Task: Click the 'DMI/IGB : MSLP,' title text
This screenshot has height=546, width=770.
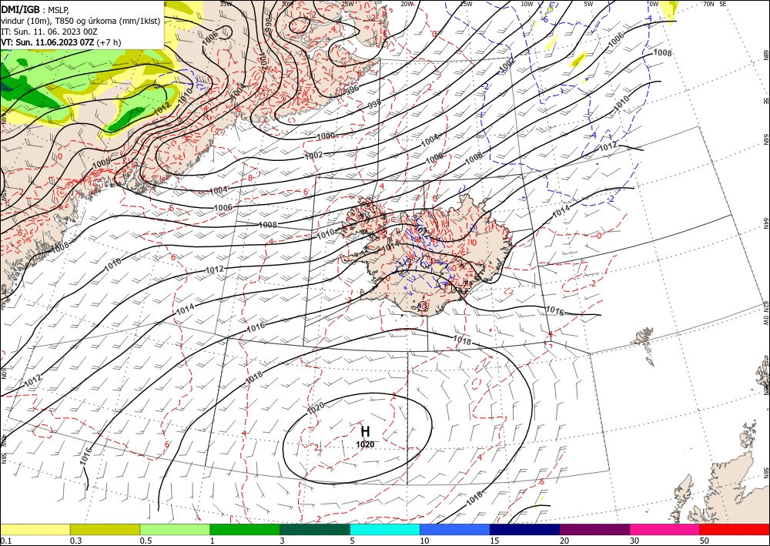Action: (x=35, y=9)
